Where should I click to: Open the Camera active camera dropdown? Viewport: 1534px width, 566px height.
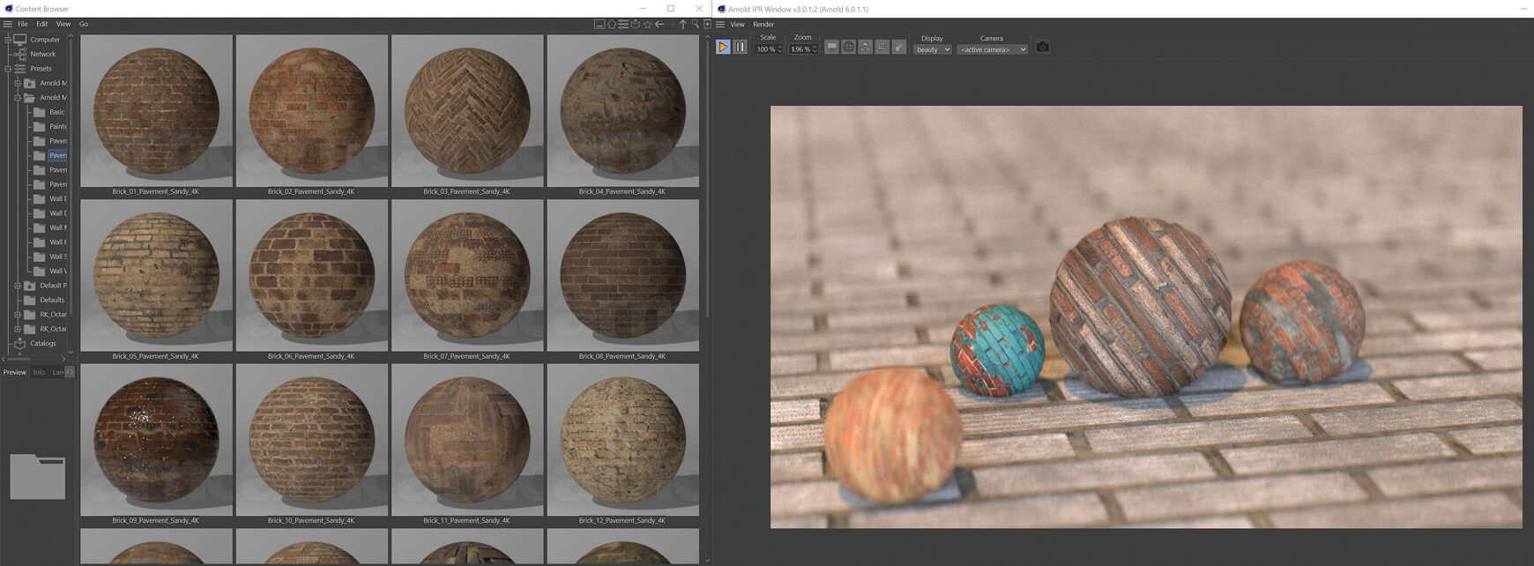pyautogui.click(x=993, y=49)
